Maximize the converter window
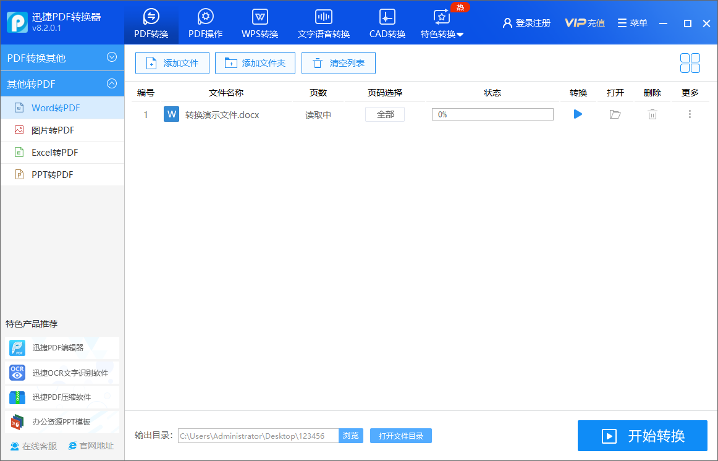 [687, 23]
